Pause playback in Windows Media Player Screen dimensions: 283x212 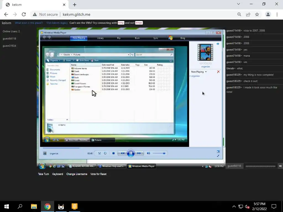click(x=131, y=153)
